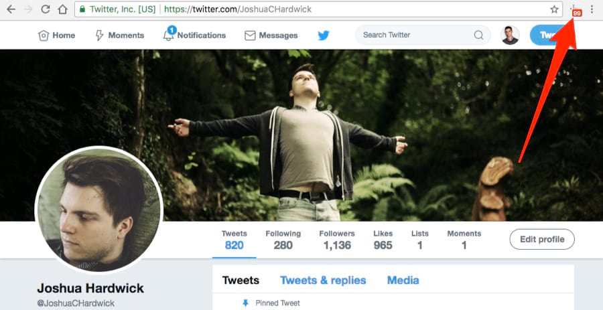Open the red 99 extension icon
603x310 pixels.
coord(576,11)
